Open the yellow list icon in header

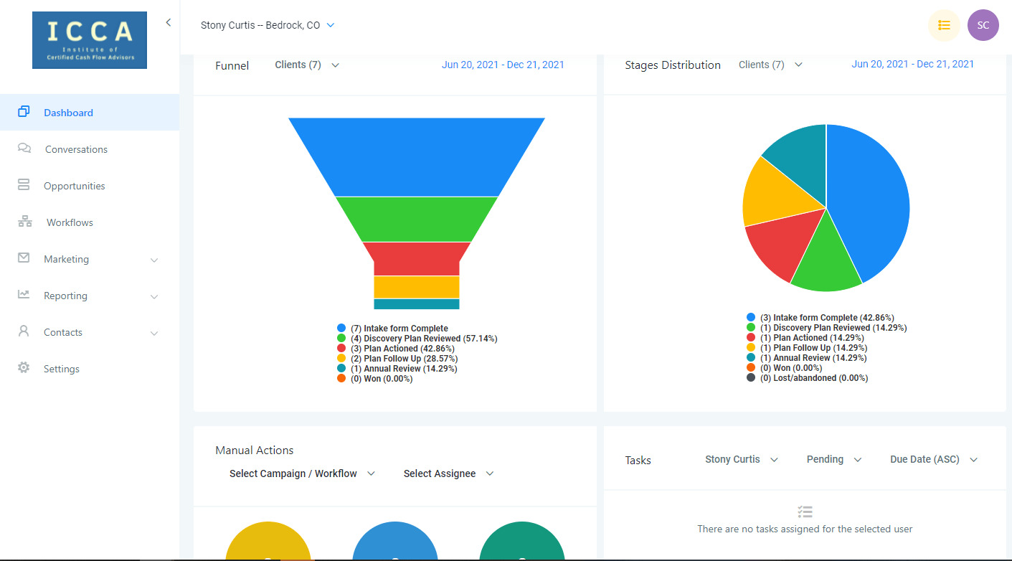coord(944,25)
